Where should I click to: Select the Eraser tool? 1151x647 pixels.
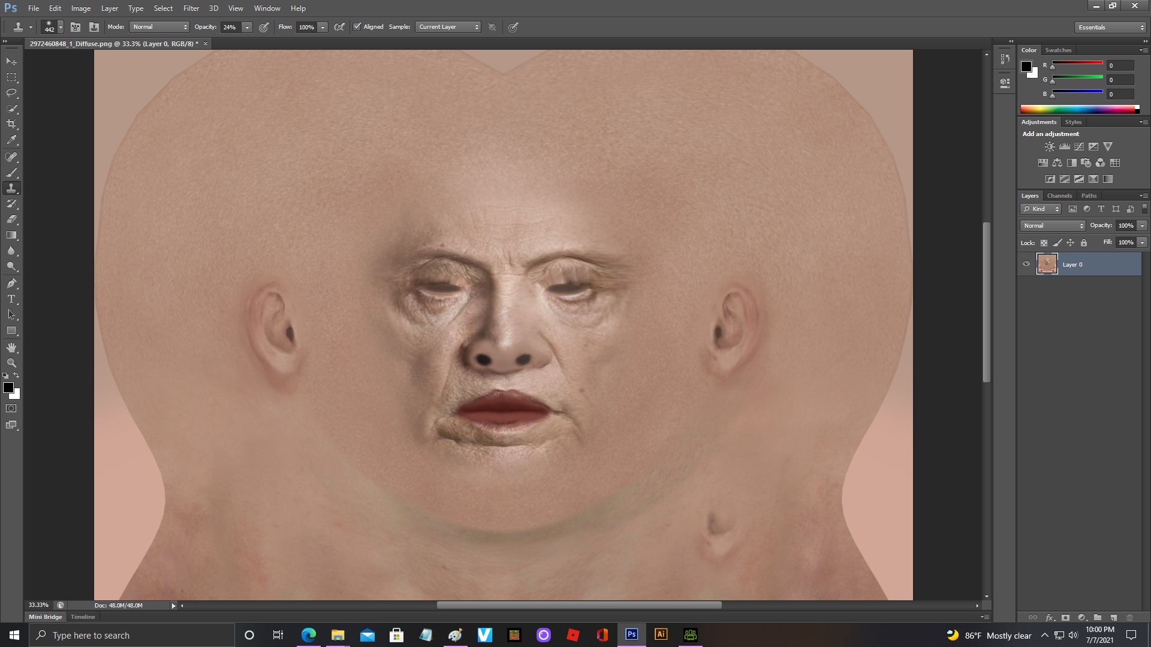tap(11, 219)
